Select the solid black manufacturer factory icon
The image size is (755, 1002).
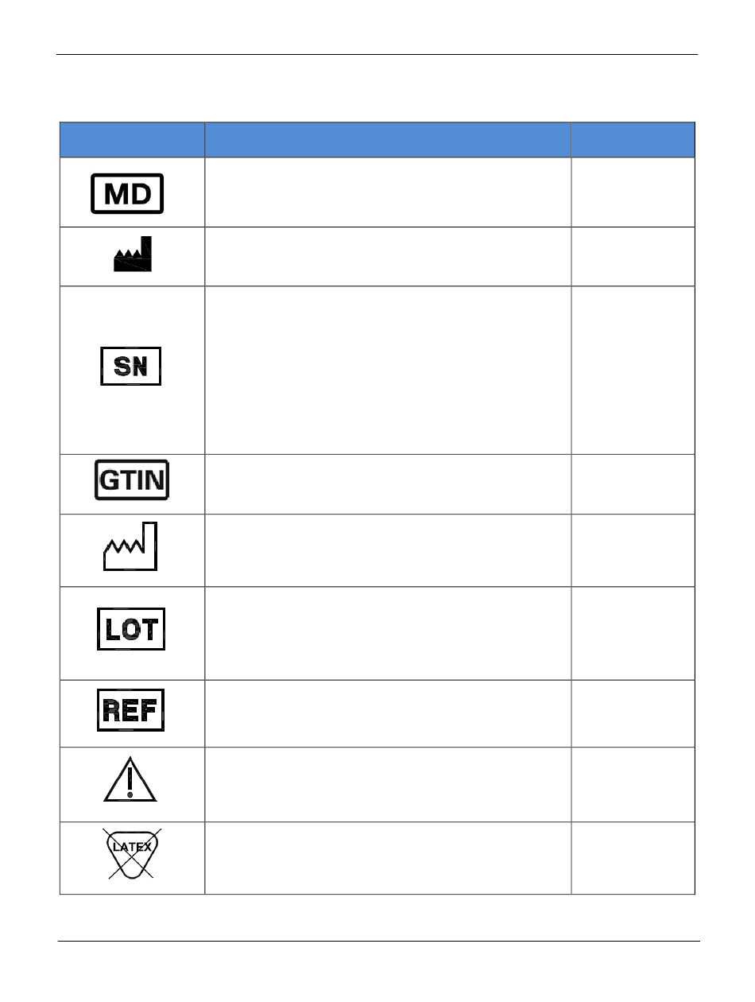click(132, 254)
